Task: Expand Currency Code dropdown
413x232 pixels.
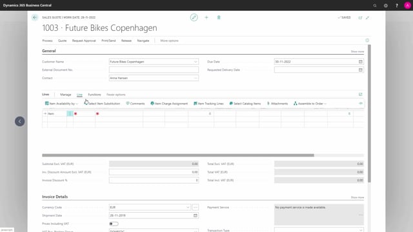Action: [188, 208]
